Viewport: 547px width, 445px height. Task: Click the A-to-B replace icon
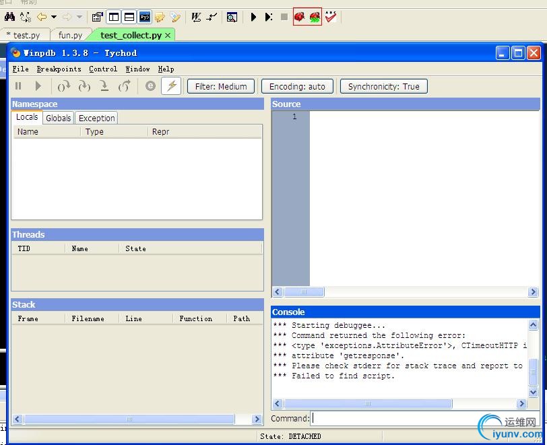[x=25, y=16]
